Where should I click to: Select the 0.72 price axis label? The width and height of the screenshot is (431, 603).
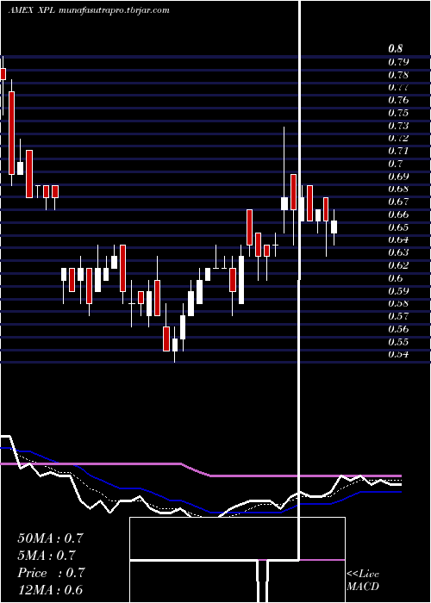pos(398,138)
